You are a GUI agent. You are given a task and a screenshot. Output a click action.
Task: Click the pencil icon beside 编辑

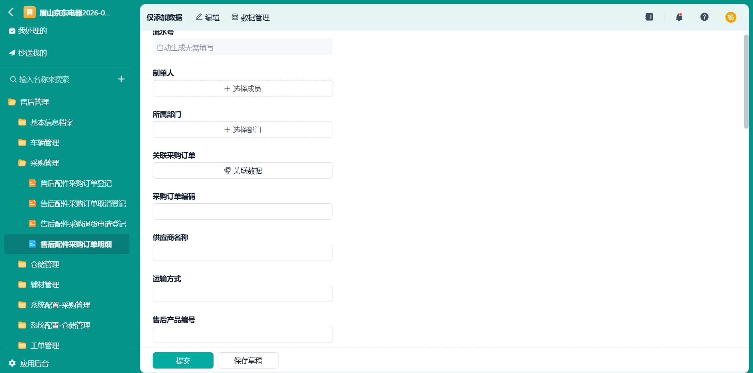click(199, 17)
